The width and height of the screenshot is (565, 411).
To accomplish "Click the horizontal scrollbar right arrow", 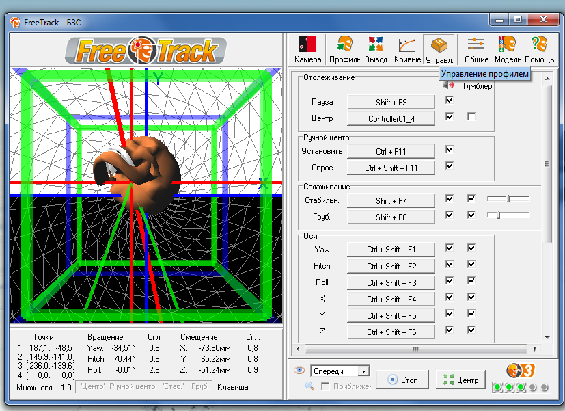I will (x=535, y=349).
